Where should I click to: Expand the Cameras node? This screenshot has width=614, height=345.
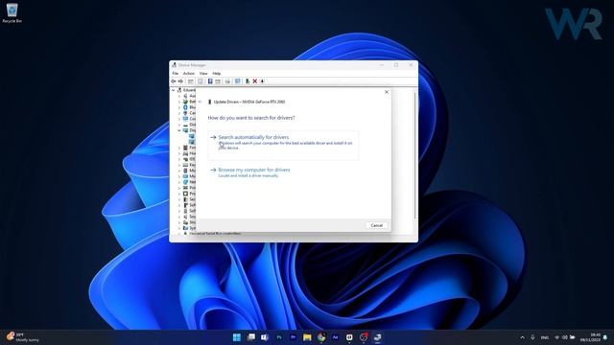point(179,113)
